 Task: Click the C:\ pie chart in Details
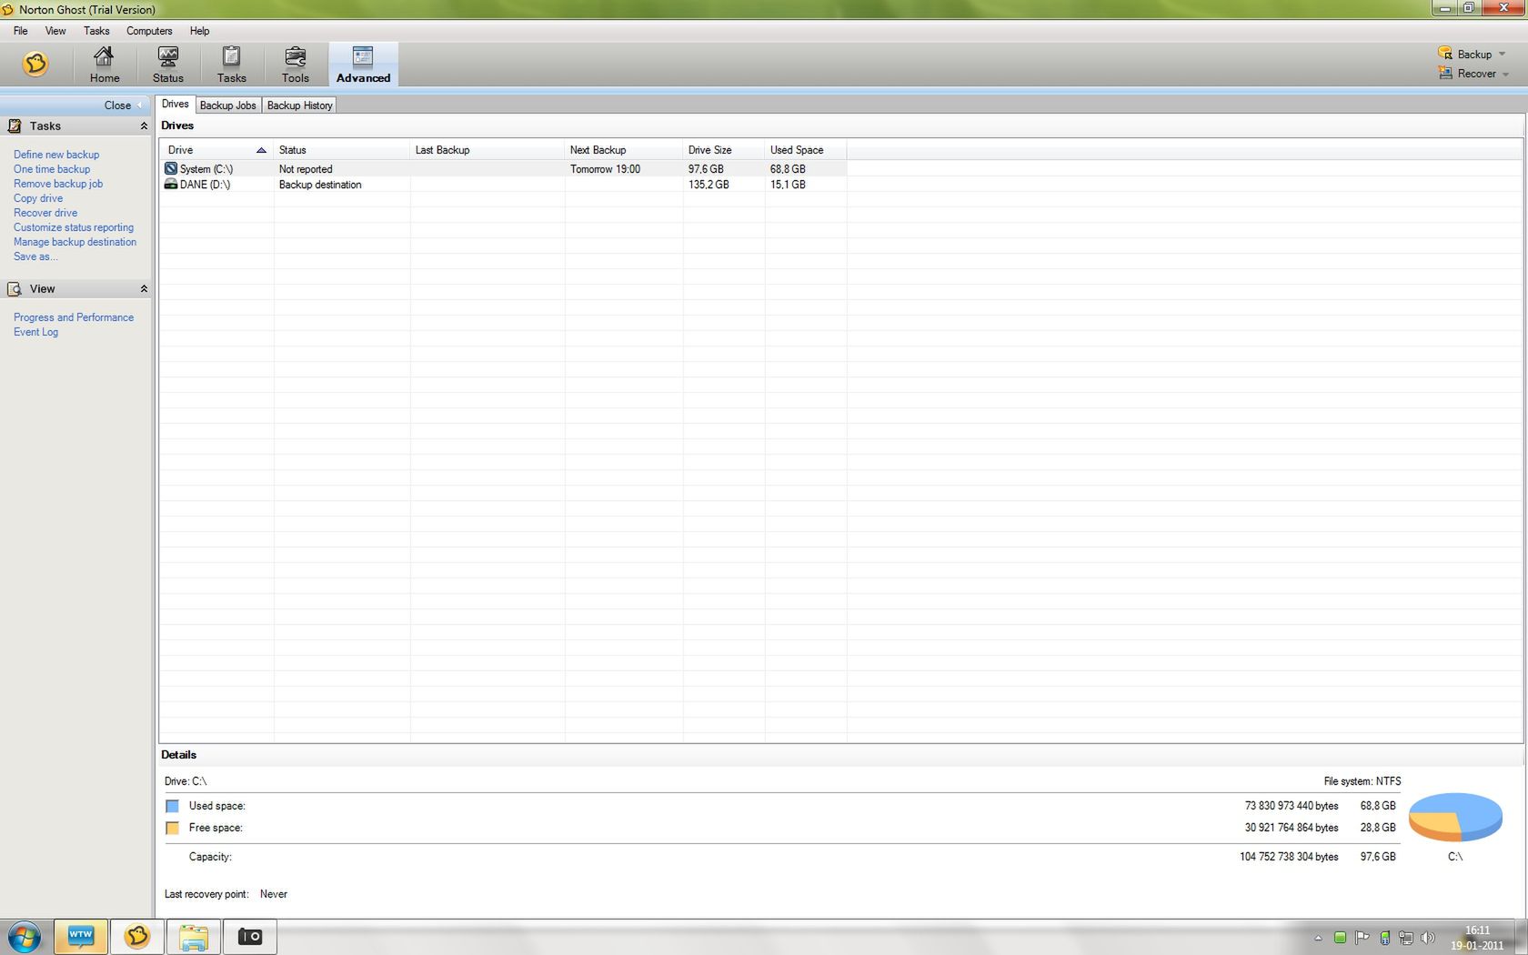point(1455,817)
